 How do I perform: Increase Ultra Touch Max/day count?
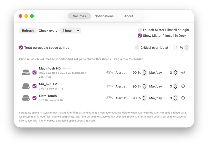tap(175, 96)
